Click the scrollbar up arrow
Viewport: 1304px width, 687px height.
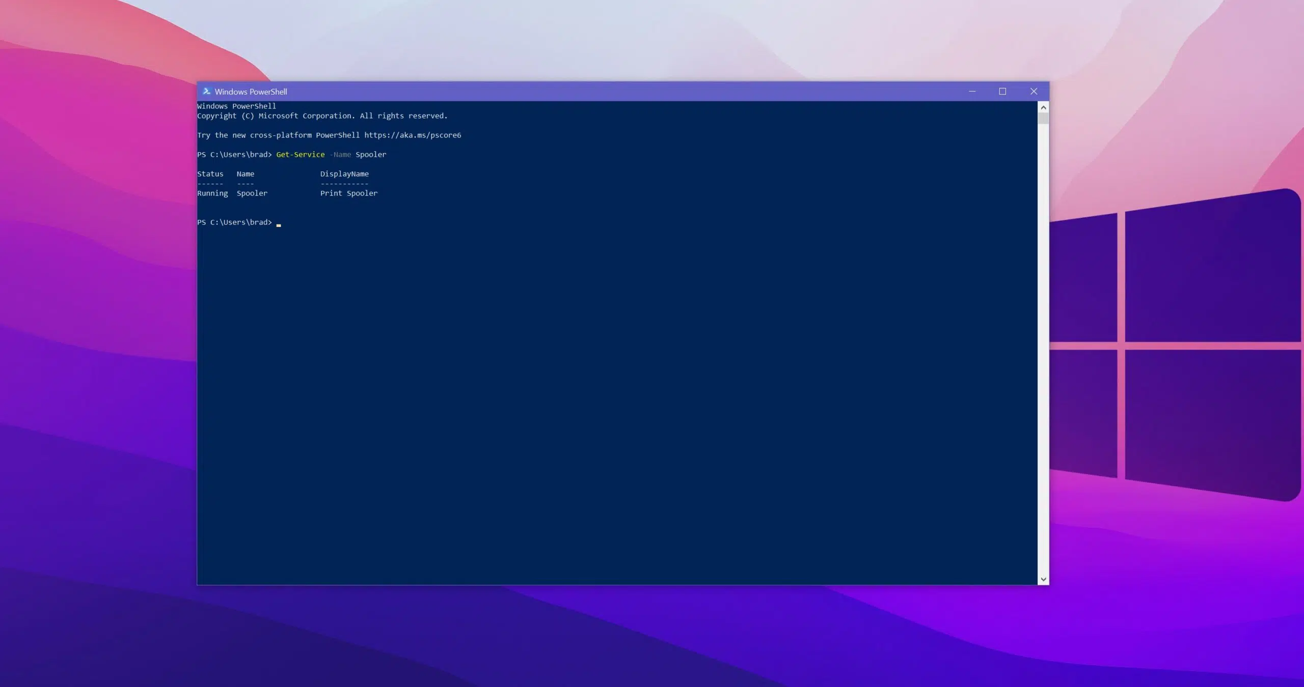point(1043,107)
